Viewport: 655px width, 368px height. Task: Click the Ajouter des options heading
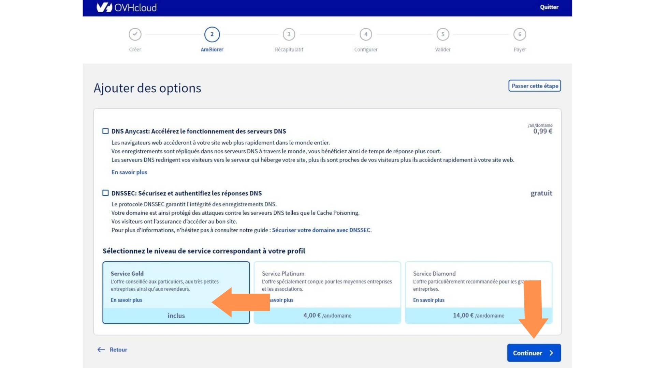point(147,88)
